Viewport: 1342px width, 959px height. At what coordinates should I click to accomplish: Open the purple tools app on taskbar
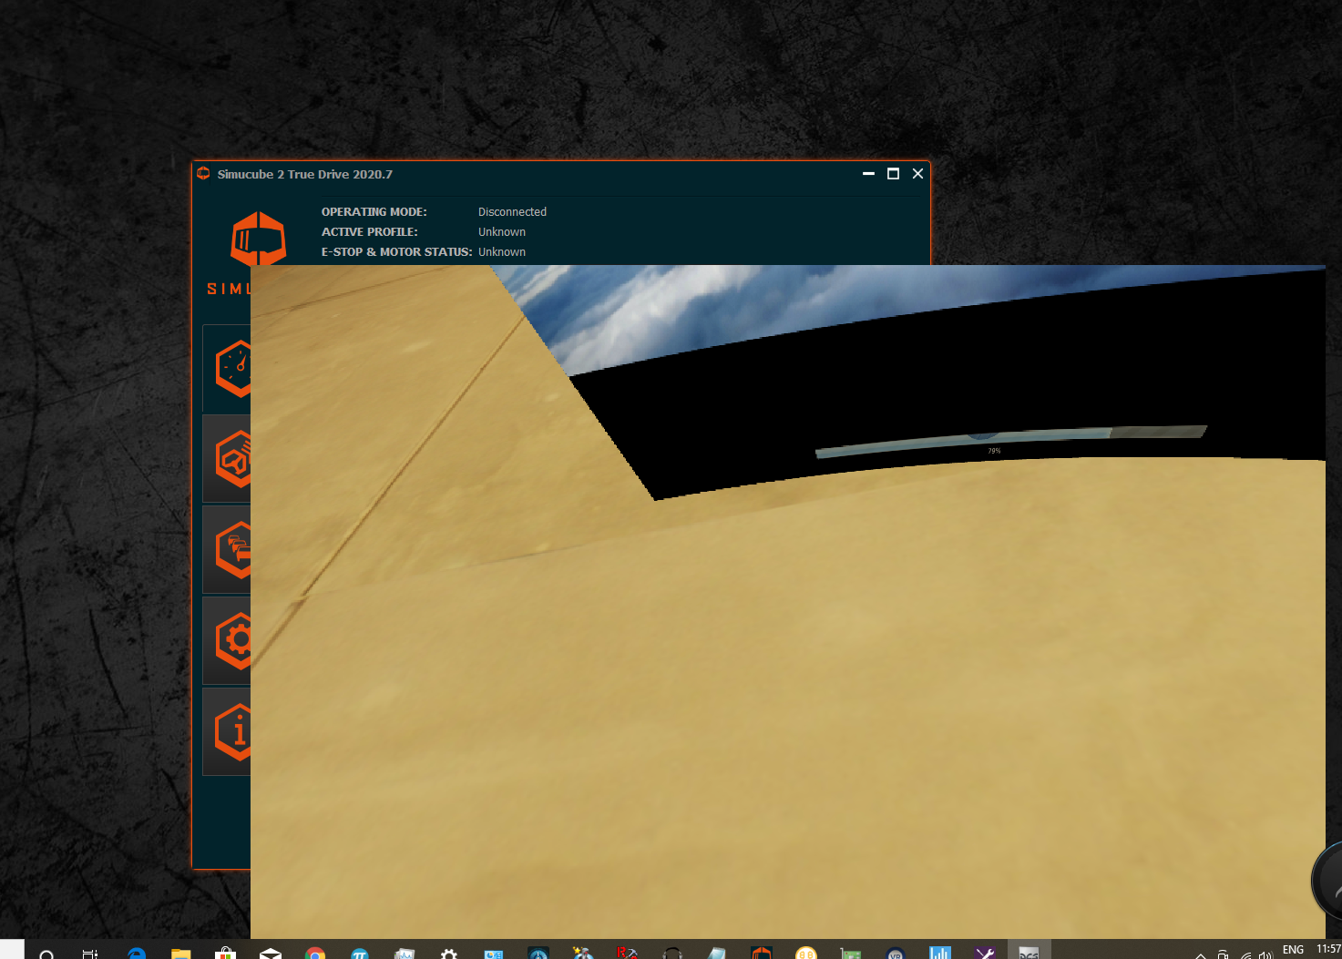pyautogui.click(x=985, y=954)
